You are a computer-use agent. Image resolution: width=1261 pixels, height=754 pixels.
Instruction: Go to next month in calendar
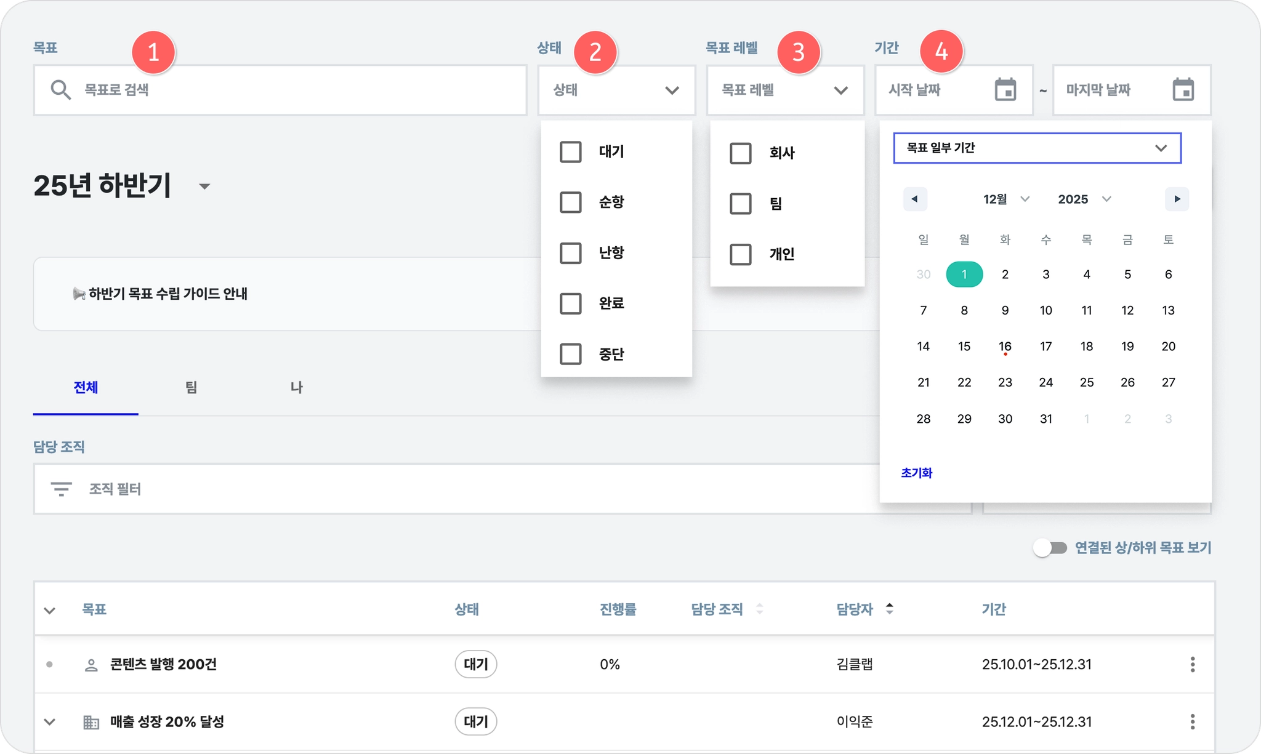[x=1177, y=199]
